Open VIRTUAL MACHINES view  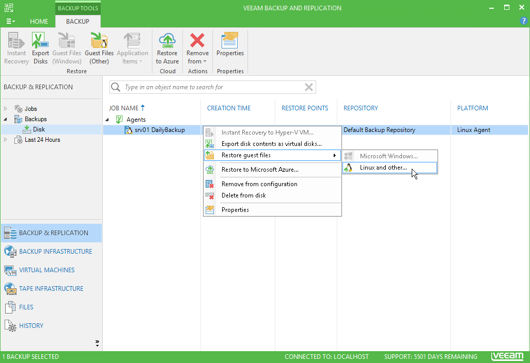[x=51, y=270]
